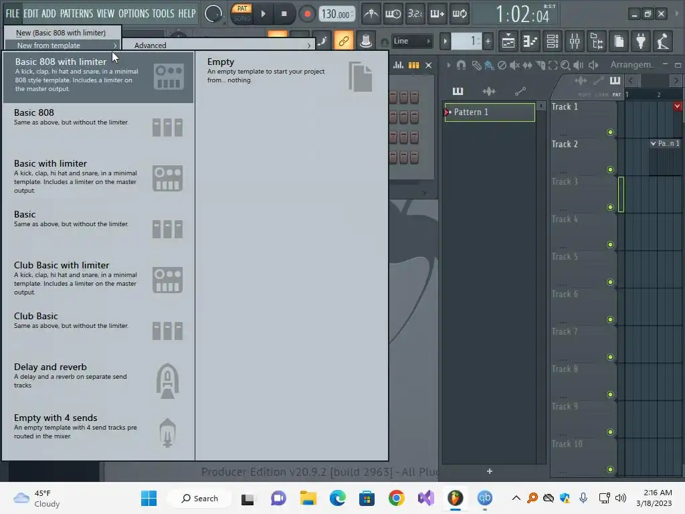
Task: Choose the Basic 808 with limiter template
Action: coord(98,77)
